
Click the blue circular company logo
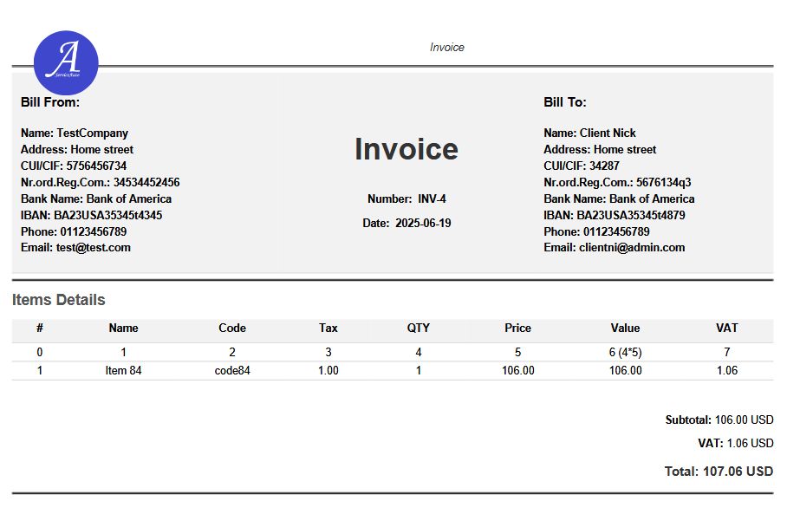click(66, 62)
